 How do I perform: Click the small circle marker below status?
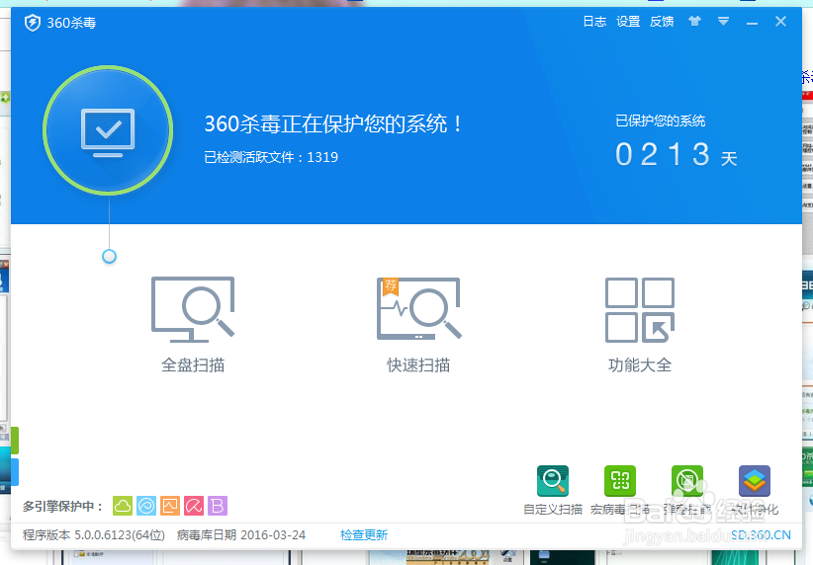coord(109,257)
